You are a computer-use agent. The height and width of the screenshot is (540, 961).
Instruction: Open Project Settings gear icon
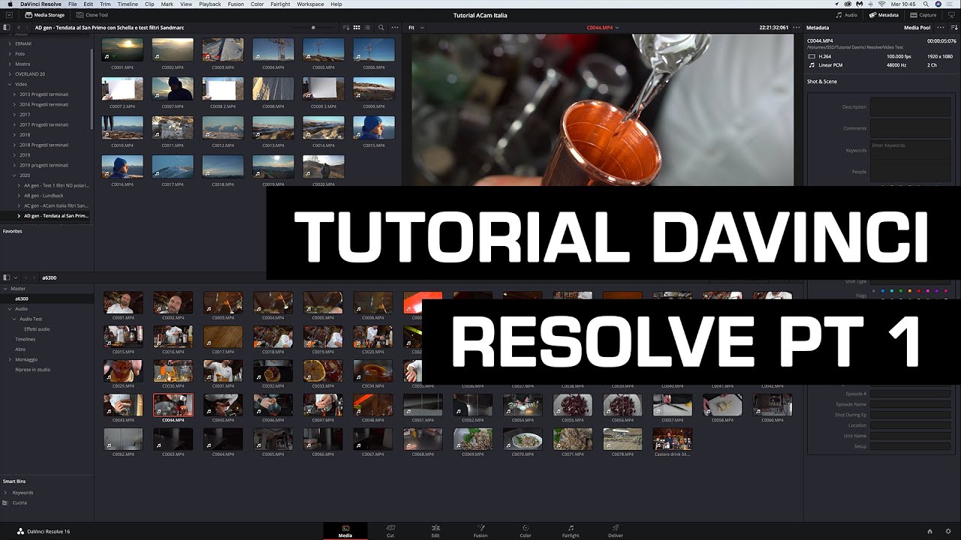948,531
